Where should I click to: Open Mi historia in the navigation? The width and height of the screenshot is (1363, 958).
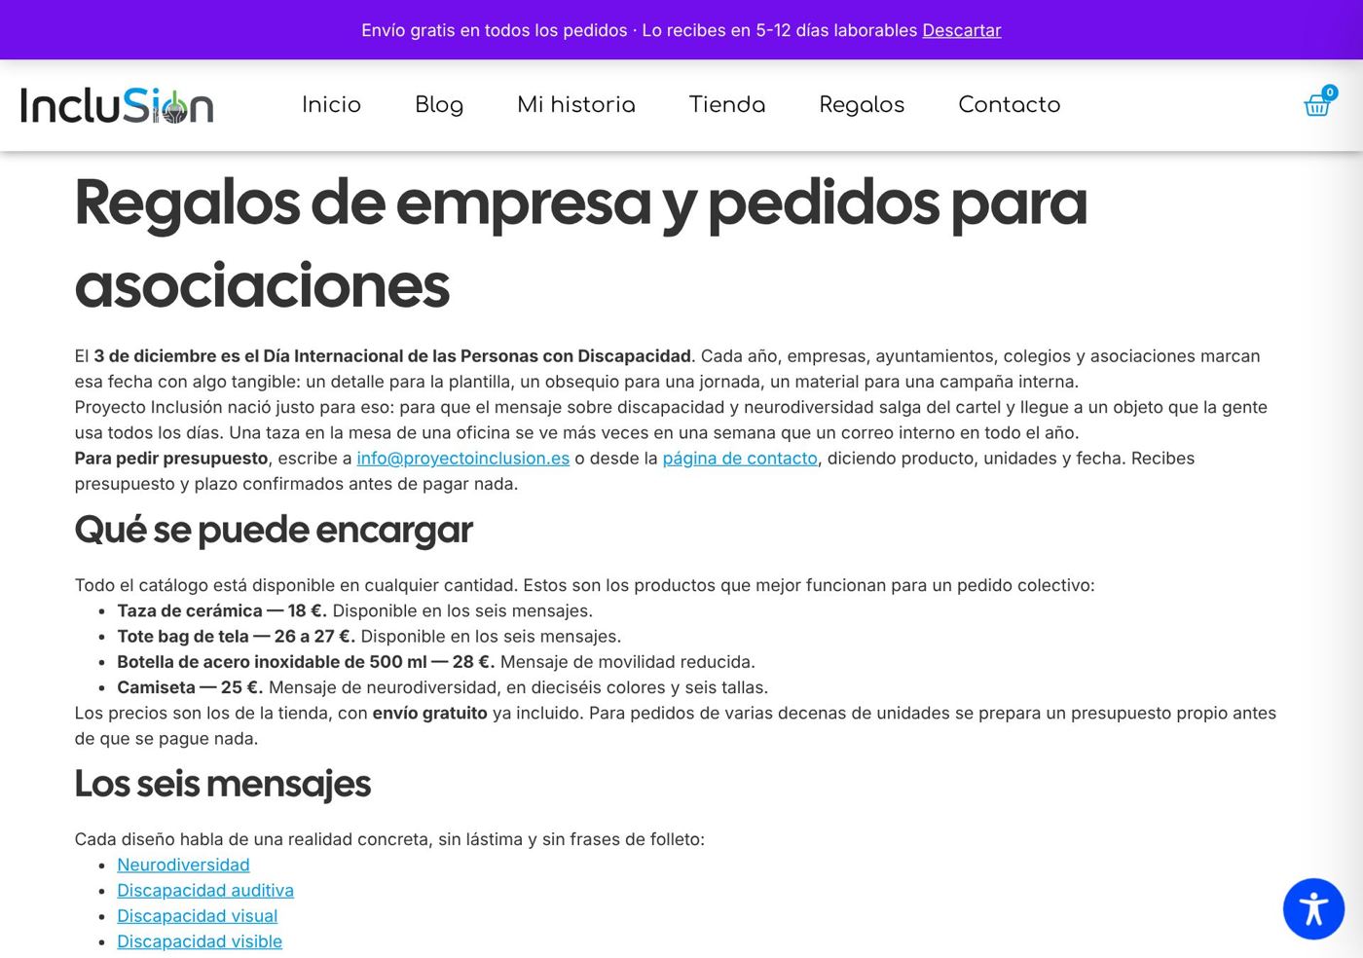576,105
